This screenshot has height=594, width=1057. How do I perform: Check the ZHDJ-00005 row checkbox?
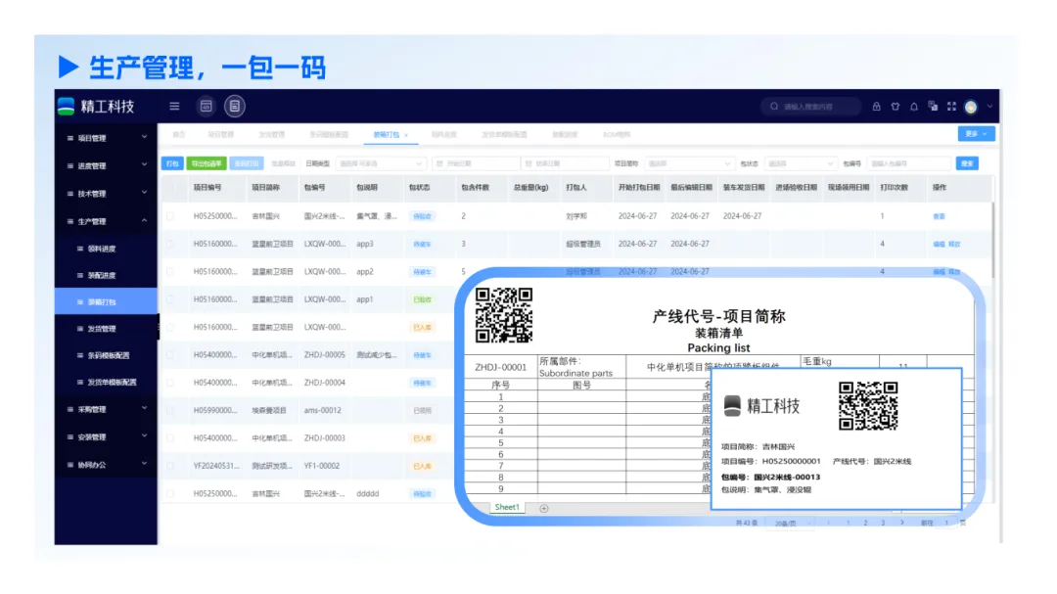coord(170,354)
